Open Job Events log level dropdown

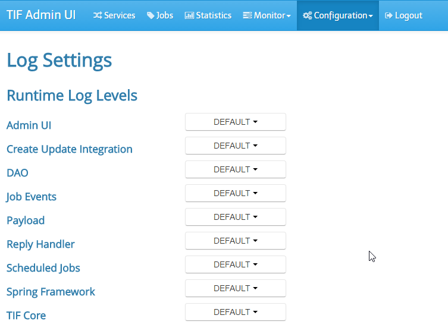click(x=236, y=193)
